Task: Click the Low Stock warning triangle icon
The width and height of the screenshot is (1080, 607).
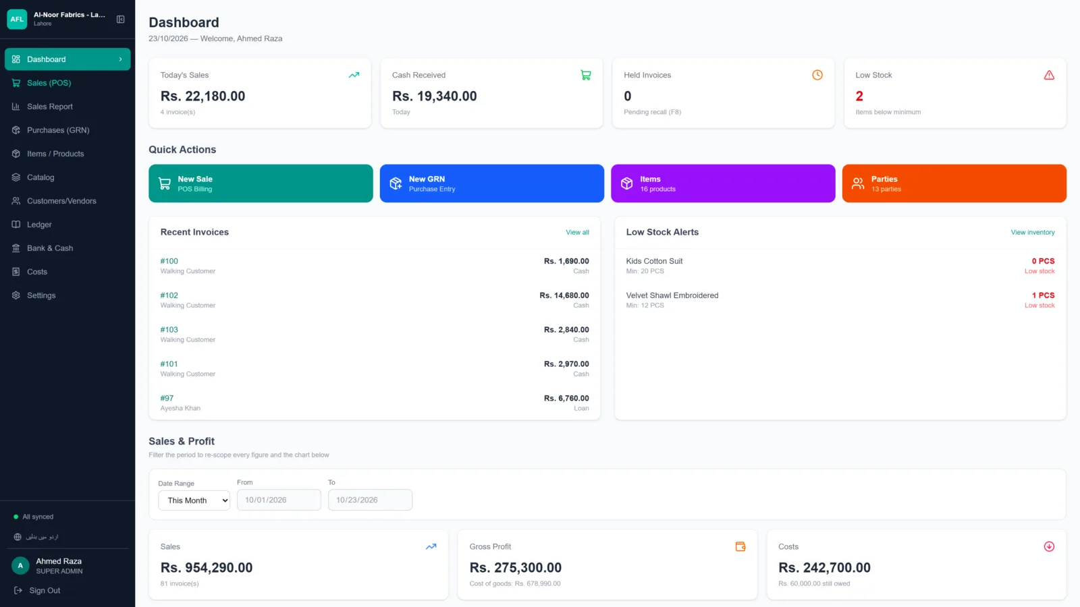Action: 1049,75
